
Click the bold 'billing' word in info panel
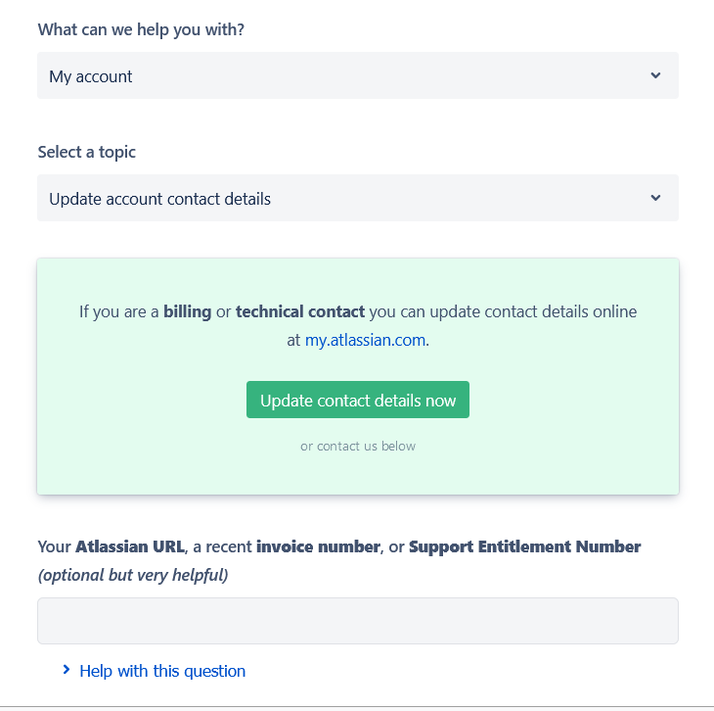pyautogui.click(x=188, y=311)
